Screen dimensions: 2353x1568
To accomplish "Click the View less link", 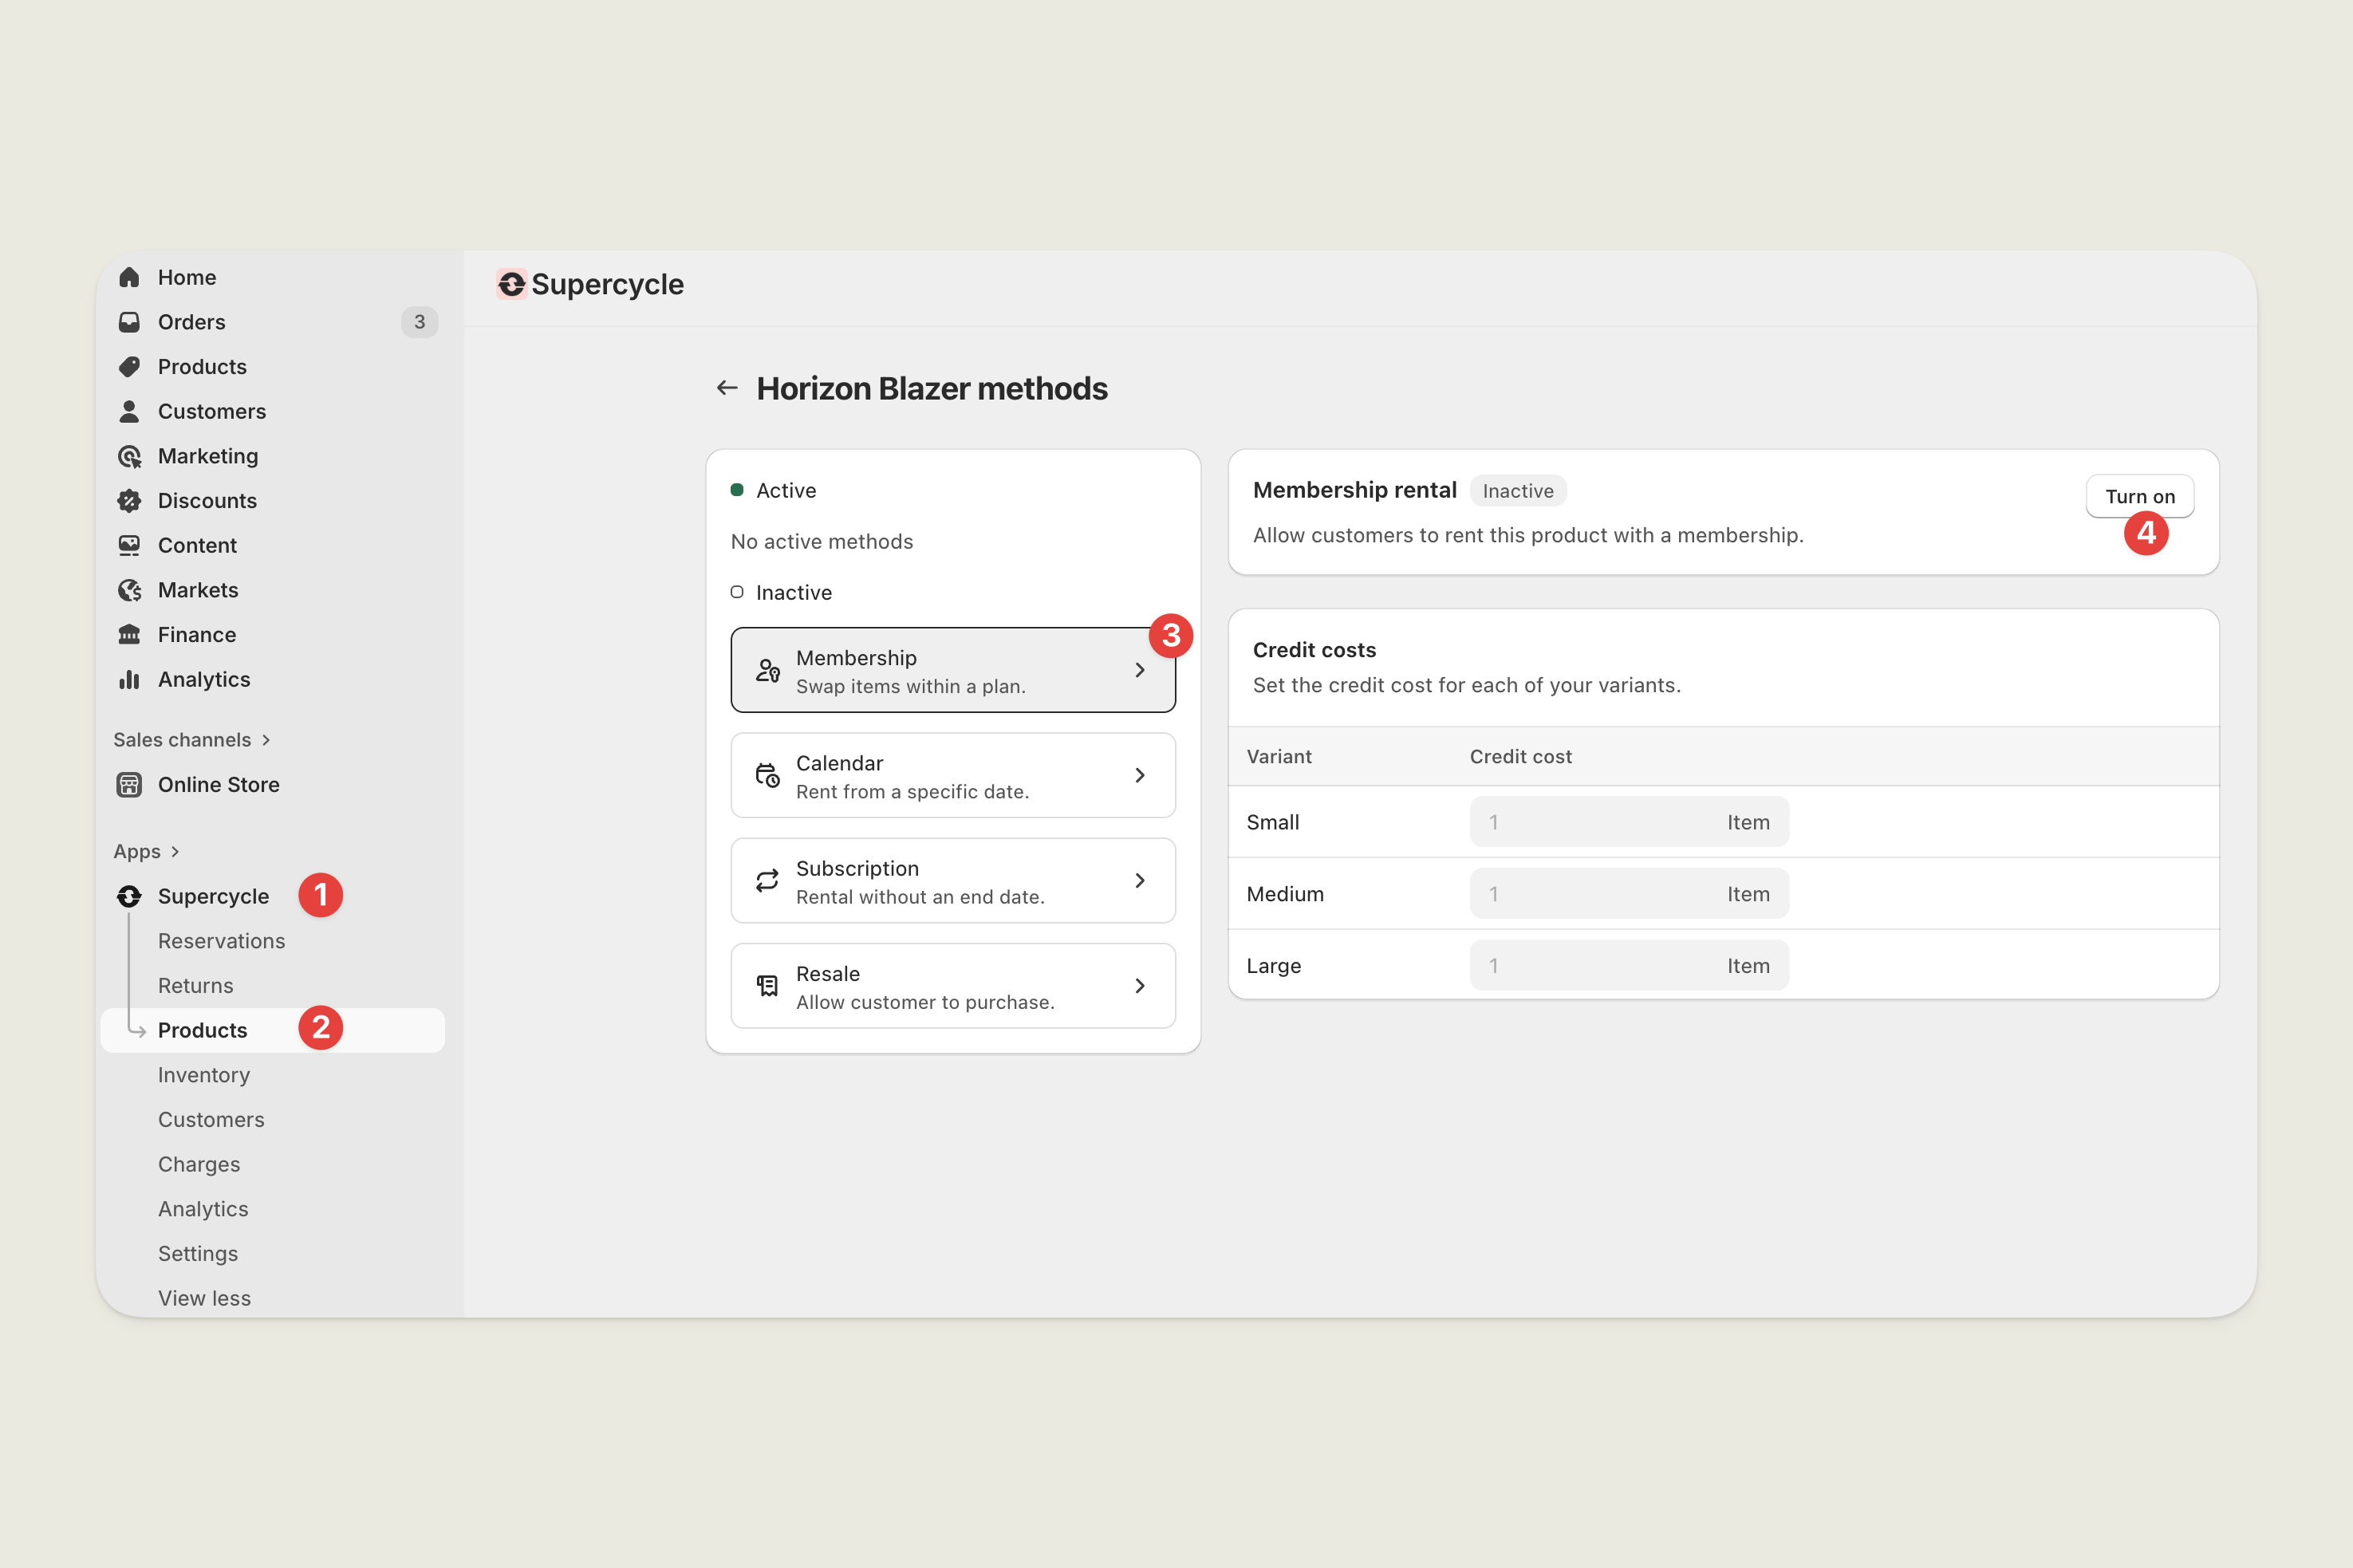I will click(x=204, y=1298).
